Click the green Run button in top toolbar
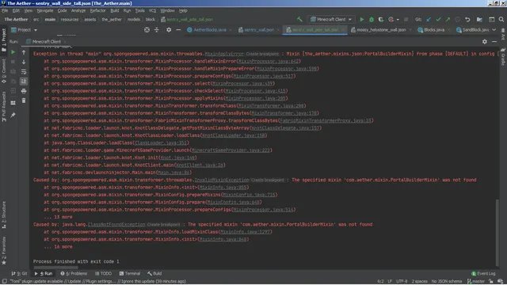Screen dimensions: 507x285 coord(362,19)
